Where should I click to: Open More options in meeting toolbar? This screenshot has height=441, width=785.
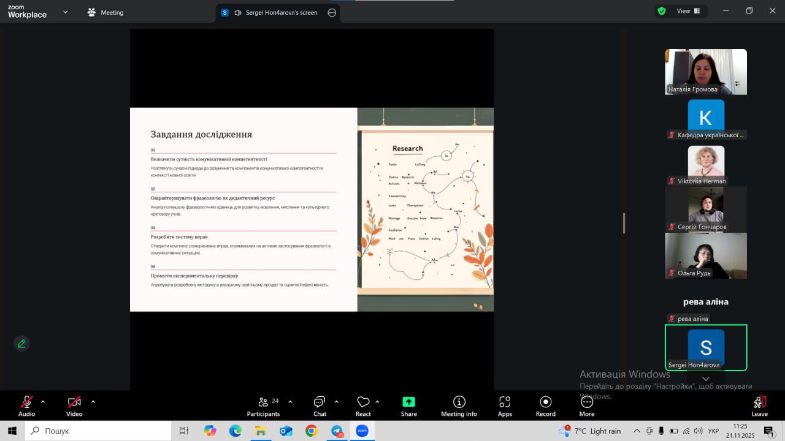point(587,405)
